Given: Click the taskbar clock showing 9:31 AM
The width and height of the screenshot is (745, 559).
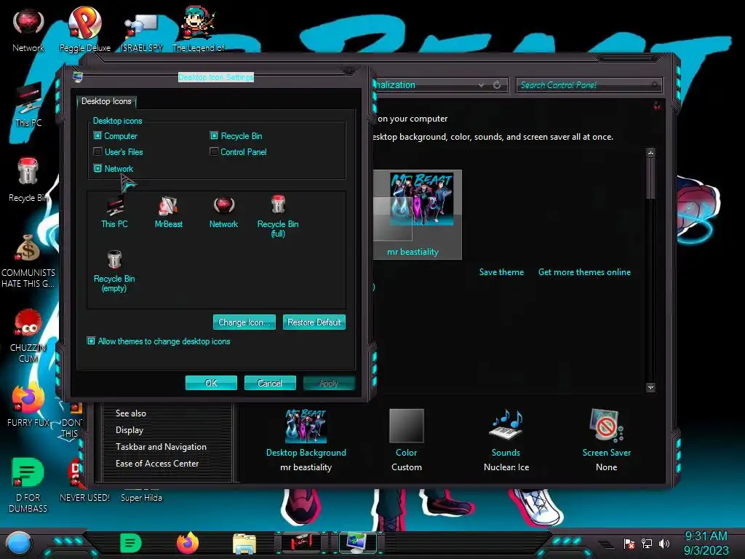Looking at the screenshot, I should 706,543.
